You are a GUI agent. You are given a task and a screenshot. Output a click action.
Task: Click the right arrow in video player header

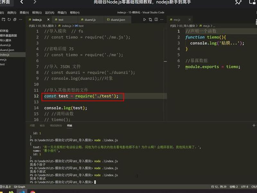pos(35,2)
